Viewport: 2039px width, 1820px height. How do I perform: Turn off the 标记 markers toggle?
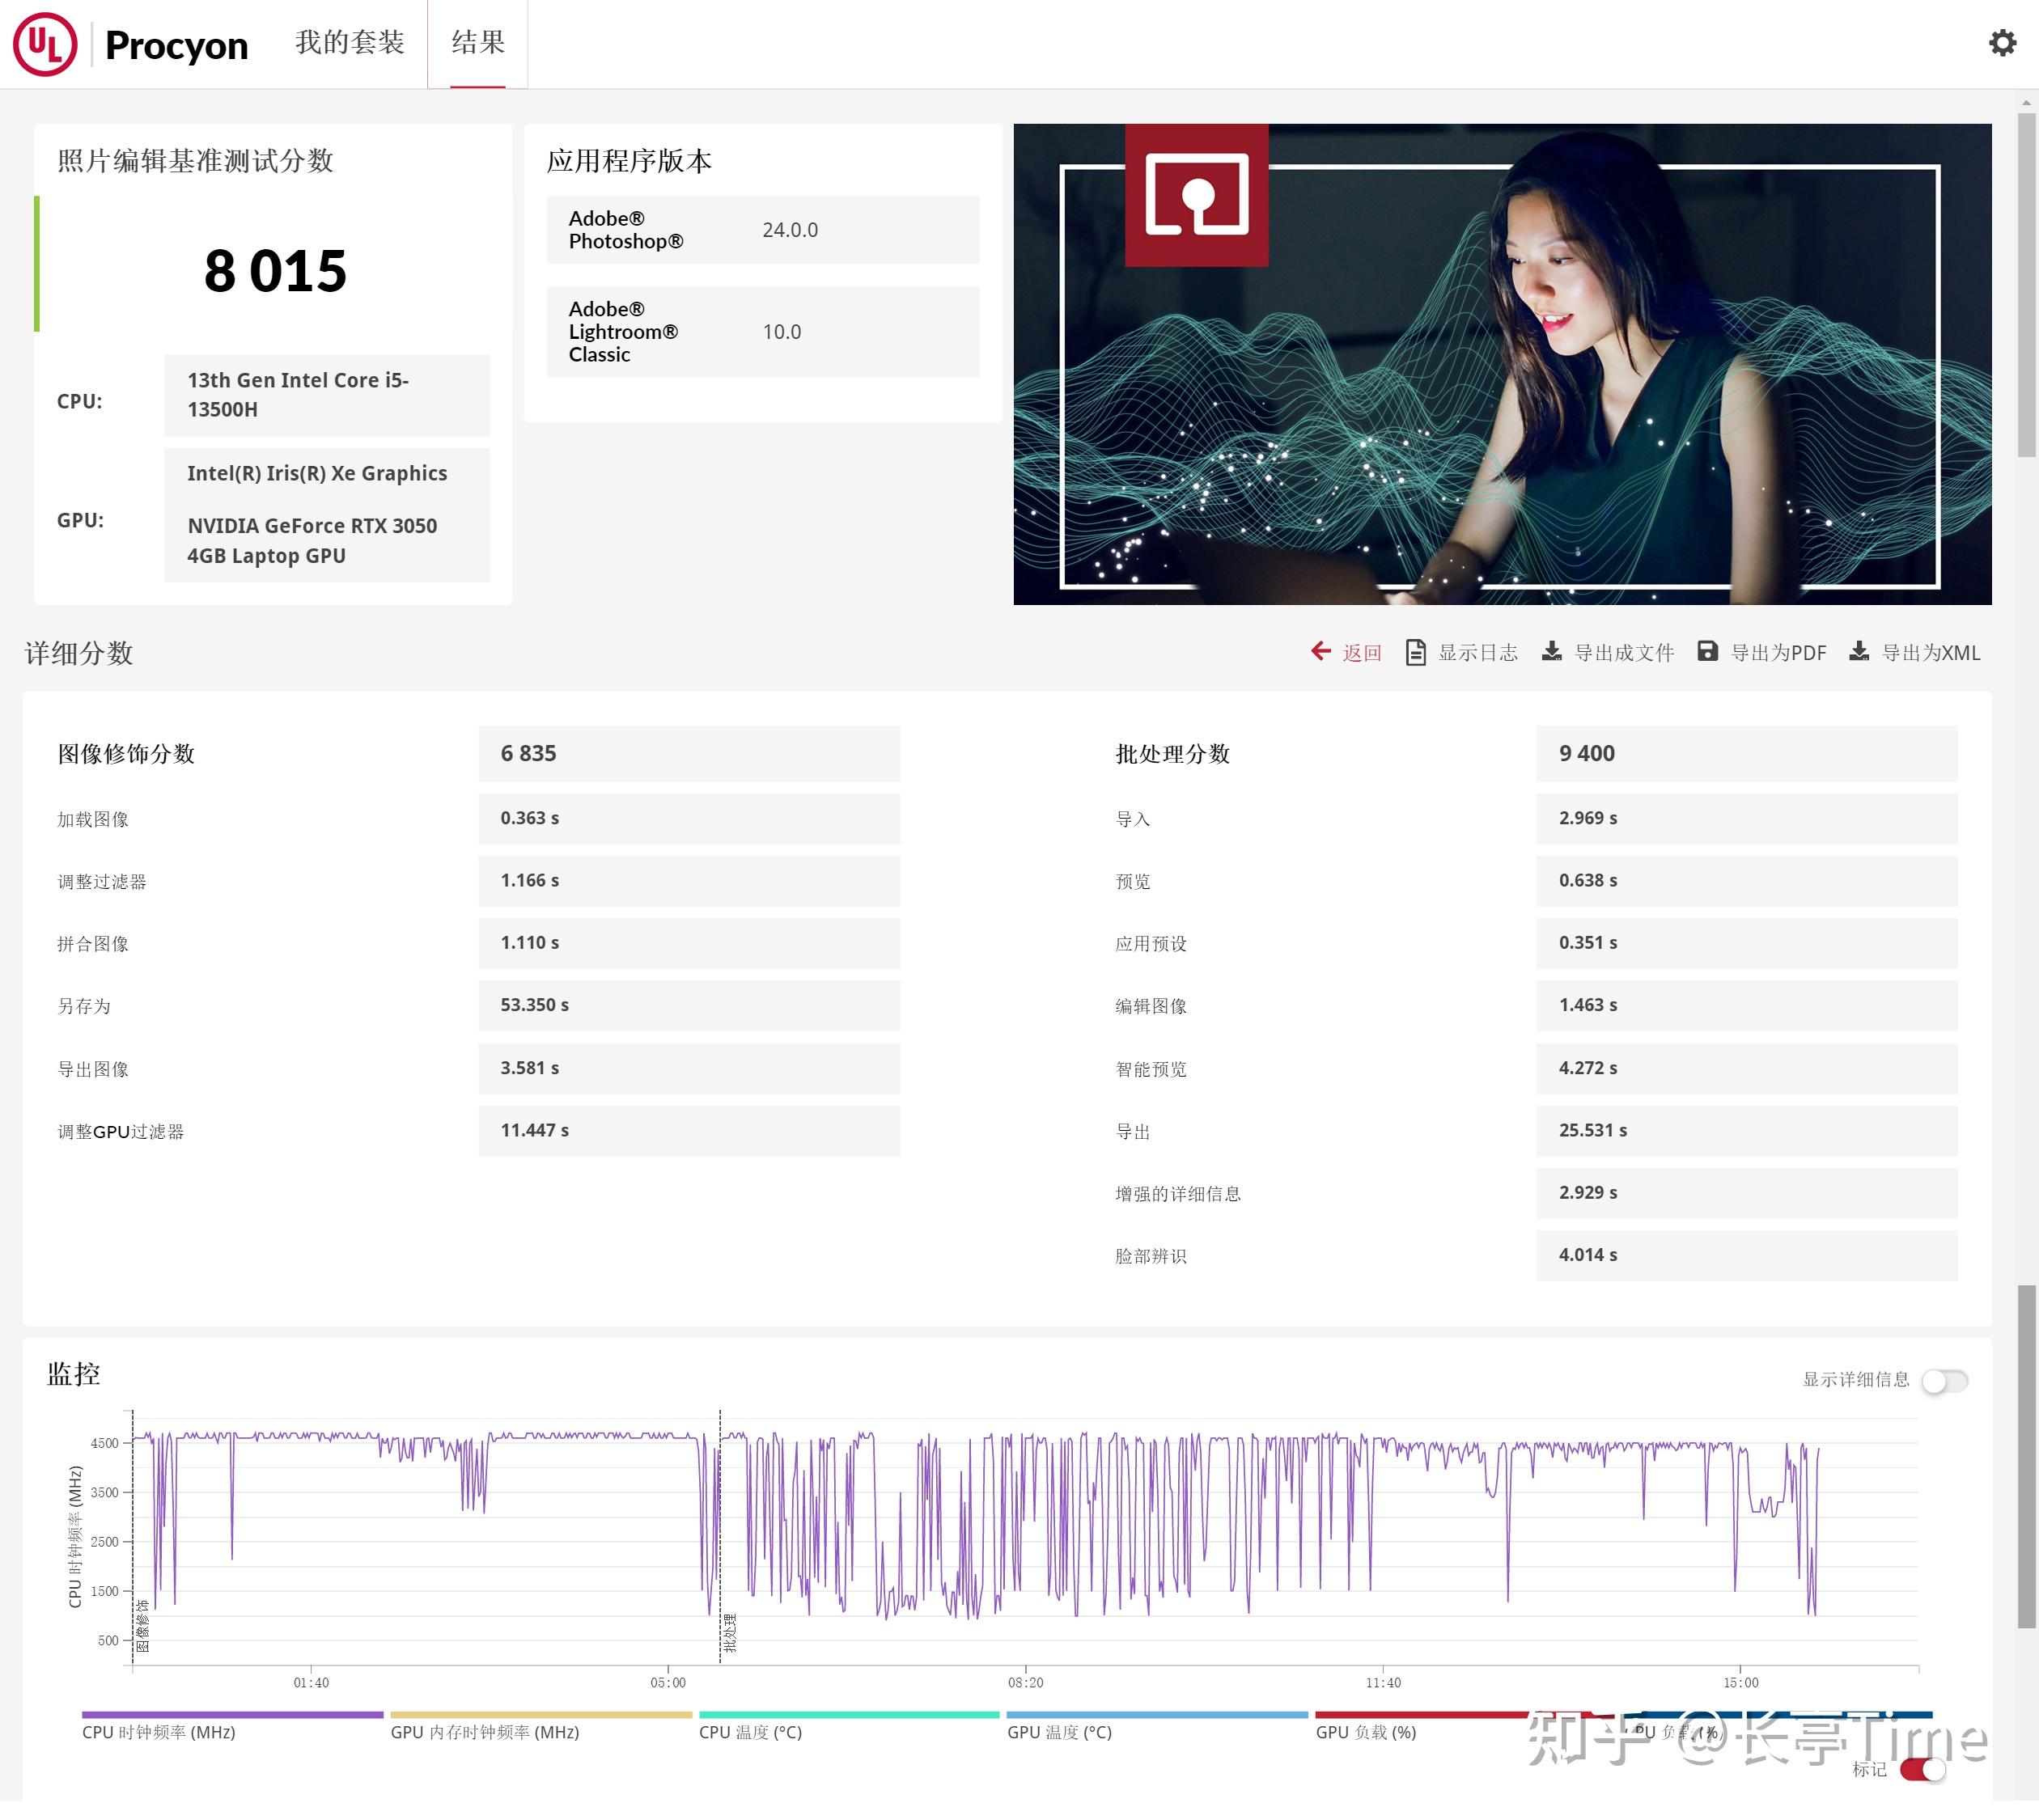tap(1922, 1770)
